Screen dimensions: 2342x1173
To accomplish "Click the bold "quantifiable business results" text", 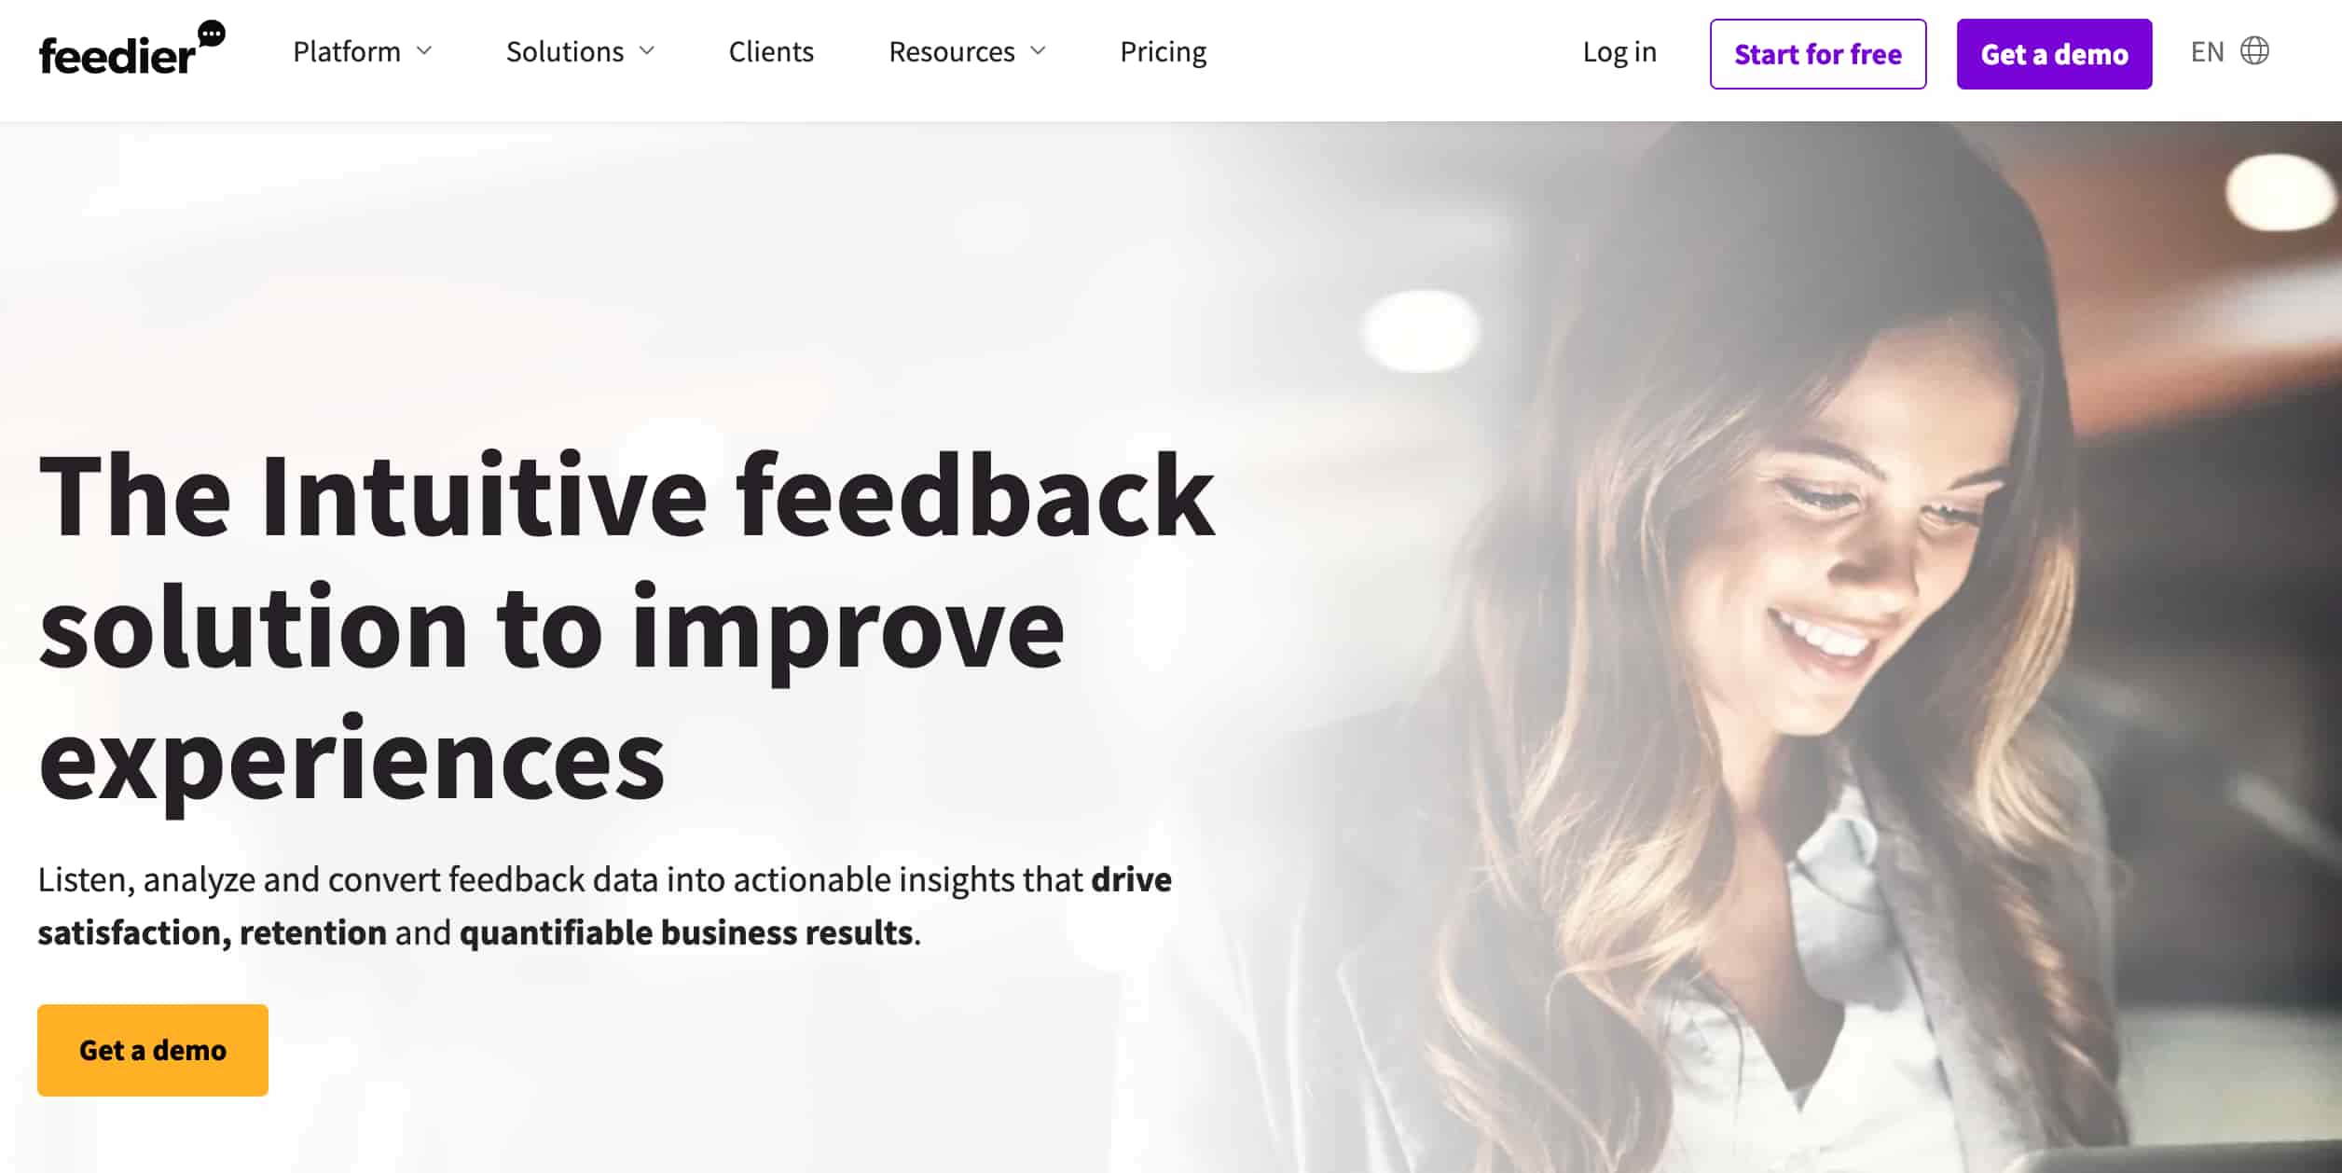I will [686, 932].
